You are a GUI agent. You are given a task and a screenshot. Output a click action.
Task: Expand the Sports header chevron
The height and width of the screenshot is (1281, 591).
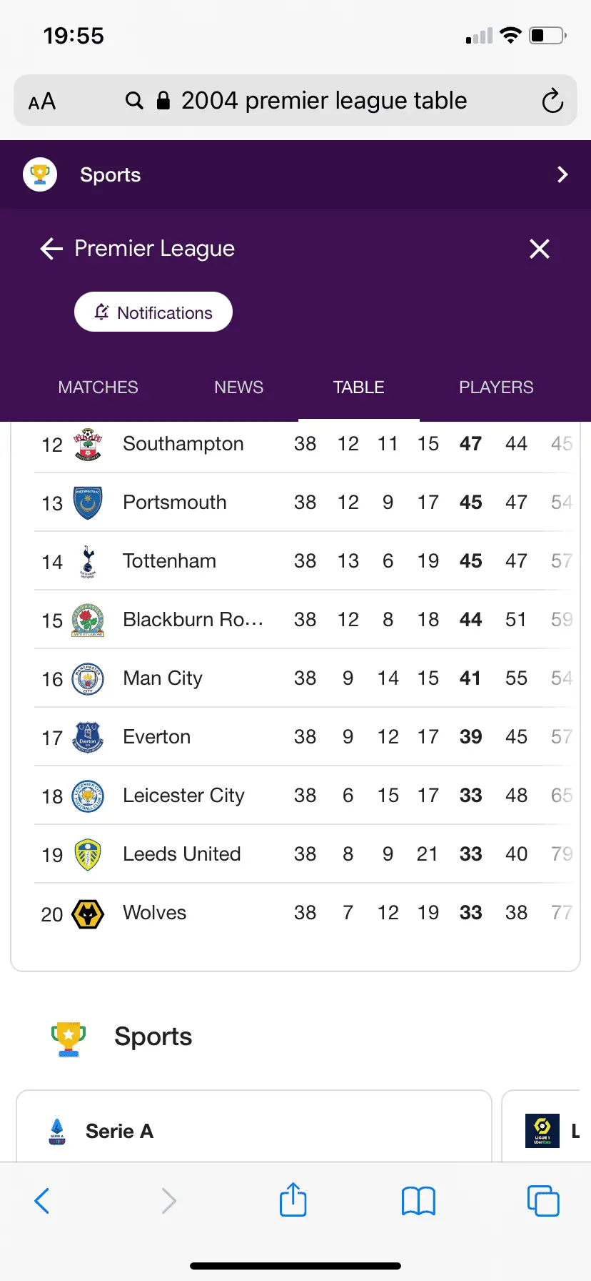click(x=562, y=175)
